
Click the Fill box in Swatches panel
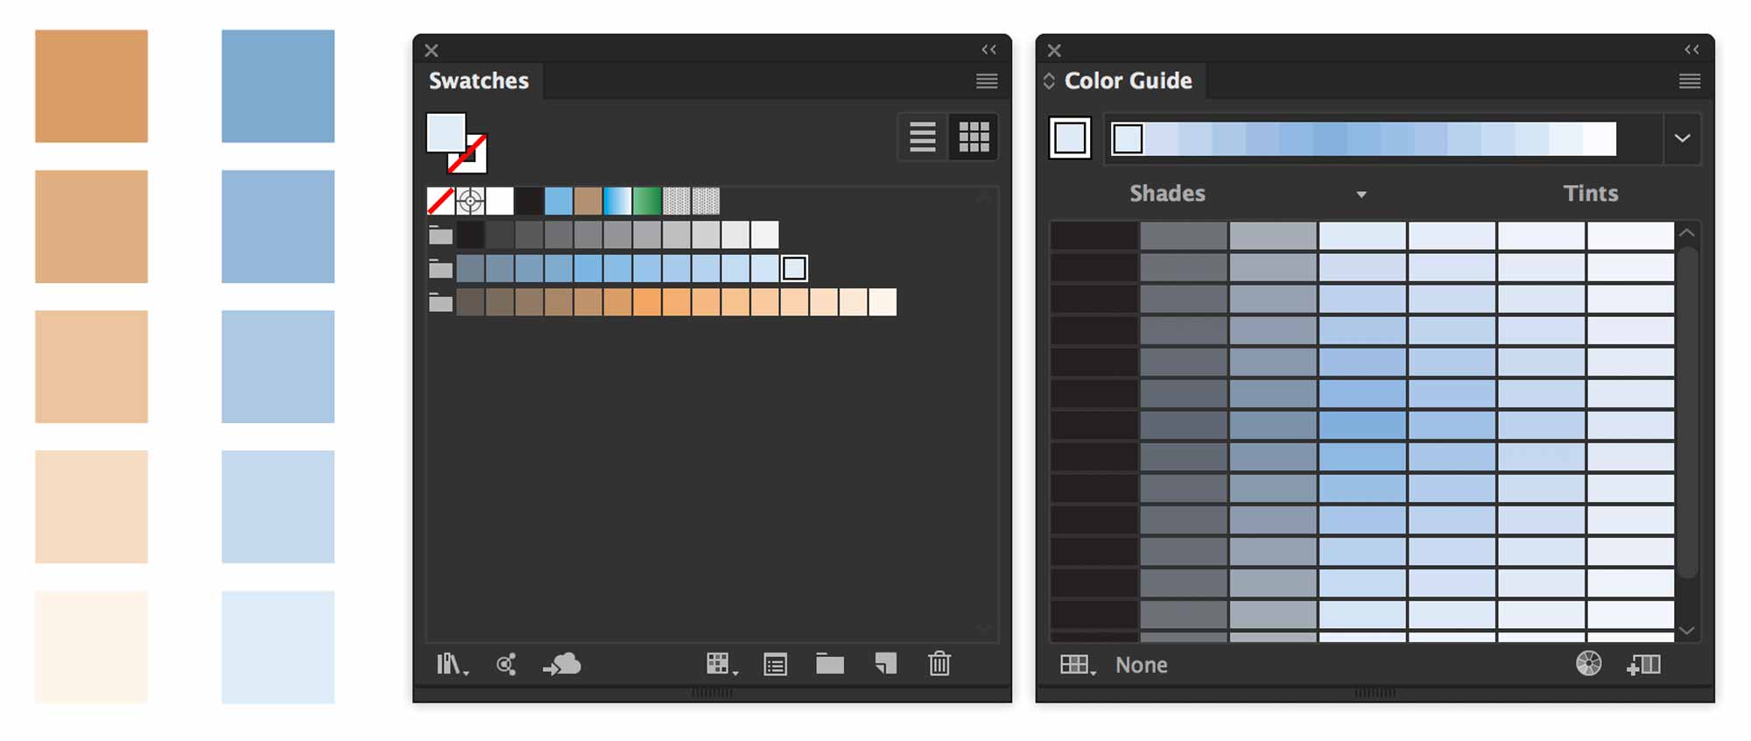tap(446, 132)
